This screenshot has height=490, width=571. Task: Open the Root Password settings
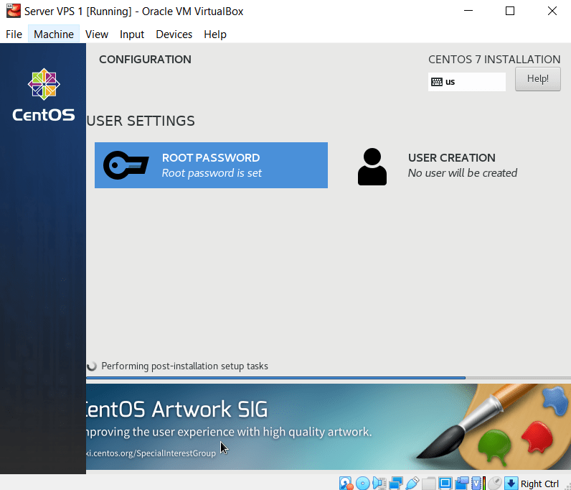211,165
